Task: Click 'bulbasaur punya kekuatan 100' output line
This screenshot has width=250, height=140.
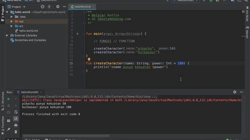Action: (46, 107)
